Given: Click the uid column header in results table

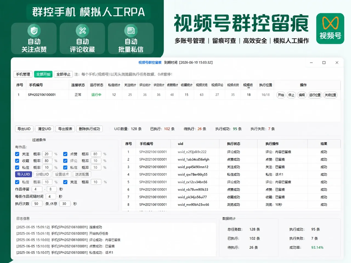Looking at the screenshot, I should (180, 144).
